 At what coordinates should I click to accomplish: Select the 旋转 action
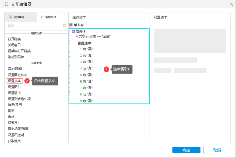[x=11, y=117]
